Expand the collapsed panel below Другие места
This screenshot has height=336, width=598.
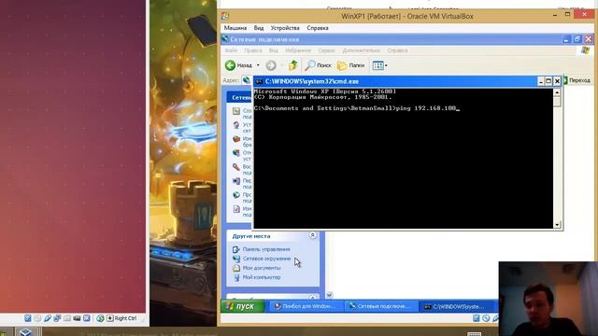[x=313, y=297]
